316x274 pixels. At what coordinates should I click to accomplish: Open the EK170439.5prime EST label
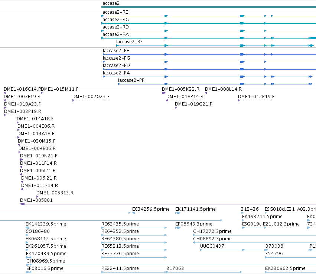tap(46, 254)
